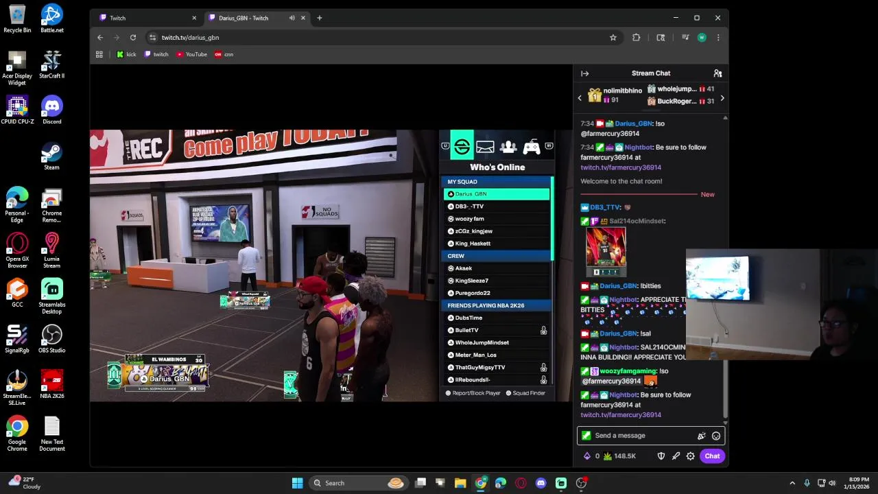Screen dimensions: 878x494
Task: Open Streamlabs Desktop shortcut
Action: (51, 296)
